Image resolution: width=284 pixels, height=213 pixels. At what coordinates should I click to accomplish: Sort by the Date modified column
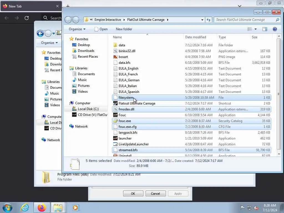click(x=200, y=37)
